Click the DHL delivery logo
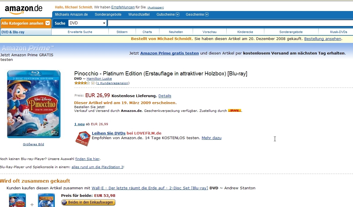Screen dimensions: 353x207 click(x=234, y=111)
